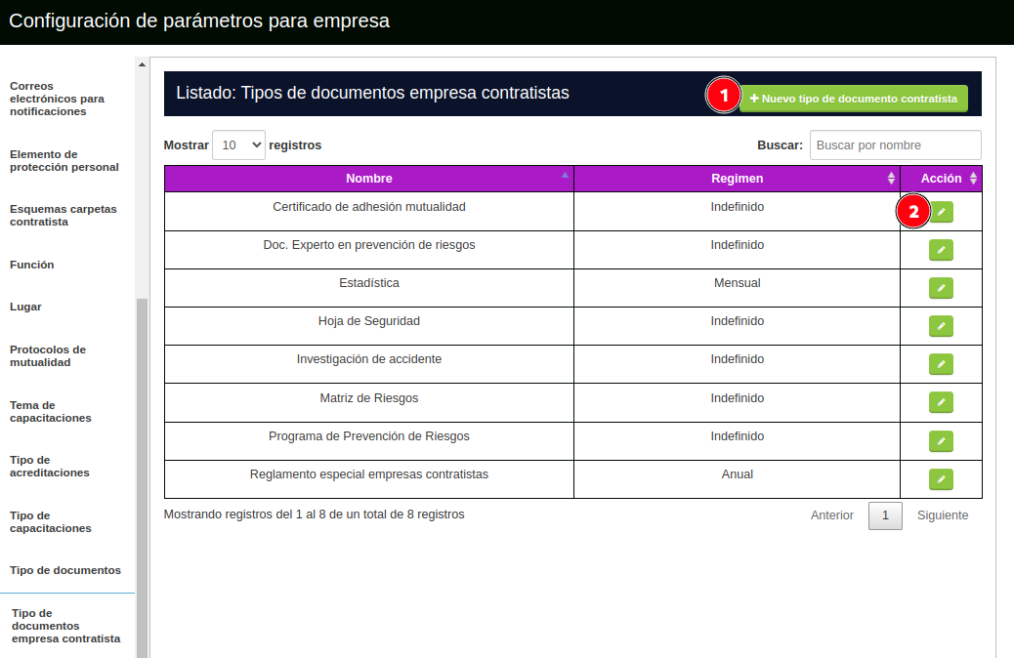Image resolution: width=1014 pixels, height=658 pixels.
Task: Open edit for Investigación de accidente
Action: [941, 364]
